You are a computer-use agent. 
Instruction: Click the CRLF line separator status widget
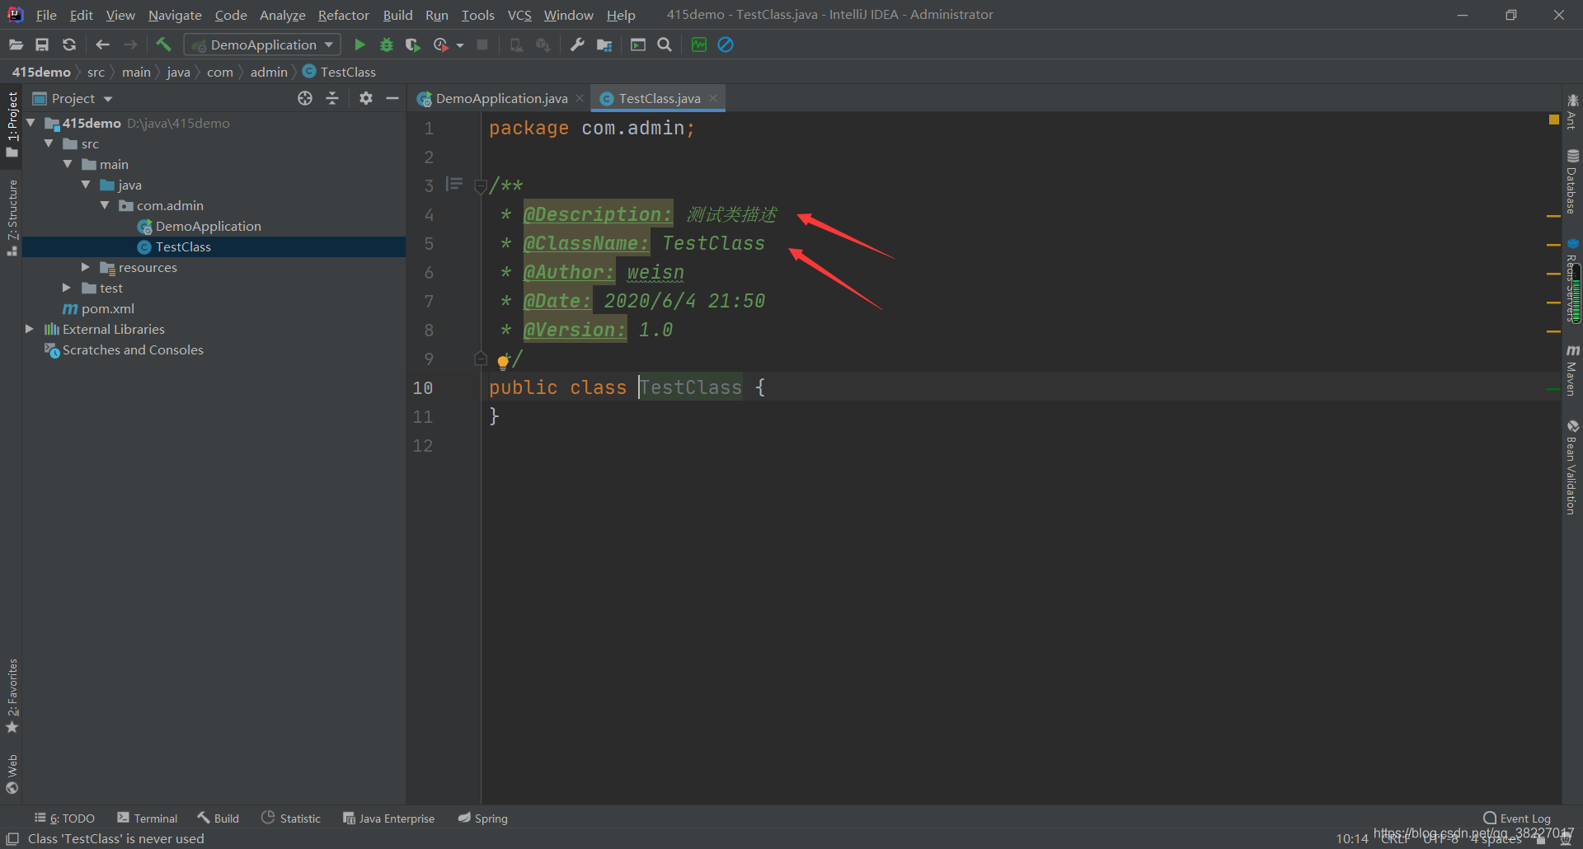pos(1395,839)
